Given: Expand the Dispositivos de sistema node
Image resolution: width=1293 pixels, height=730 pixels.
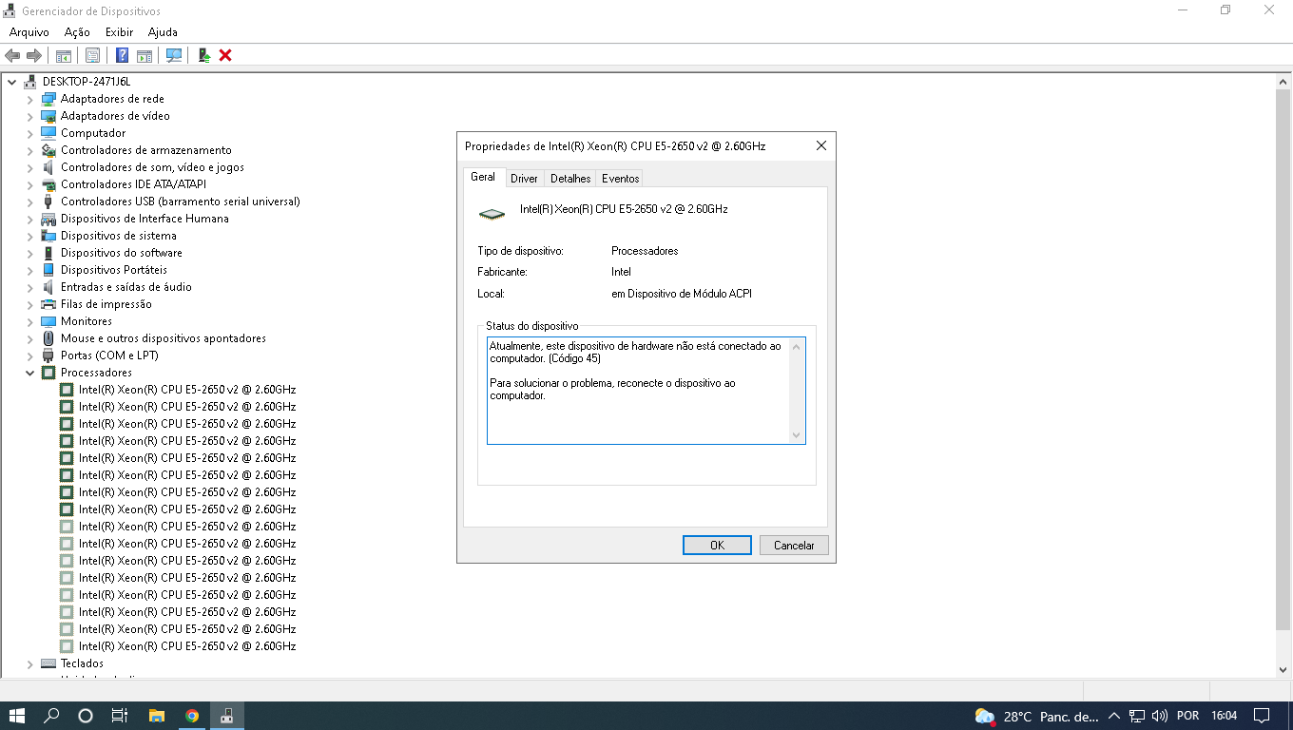Looking at the screenshot, I should pos(29,236).
